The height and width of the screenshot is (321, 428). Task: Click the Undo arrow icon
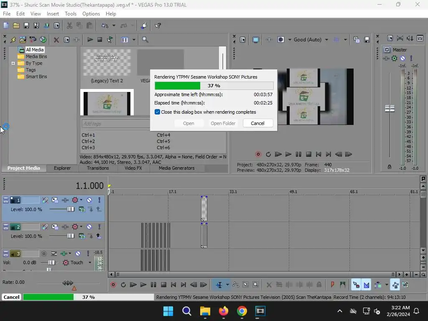pyautogui.click(x=105, y=25)
